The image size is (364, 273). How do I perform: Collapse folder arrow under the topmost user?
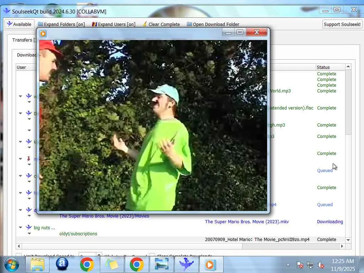point(29,102)
